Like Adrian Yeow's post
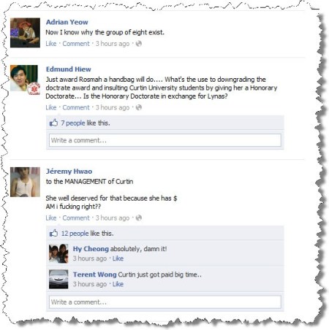 point(51,44)
